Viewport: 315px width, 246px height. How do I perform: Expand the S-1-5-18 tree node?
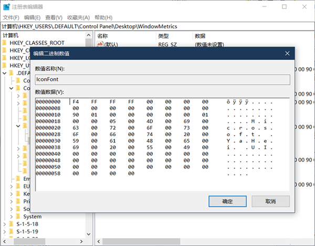tap(5, 223)
